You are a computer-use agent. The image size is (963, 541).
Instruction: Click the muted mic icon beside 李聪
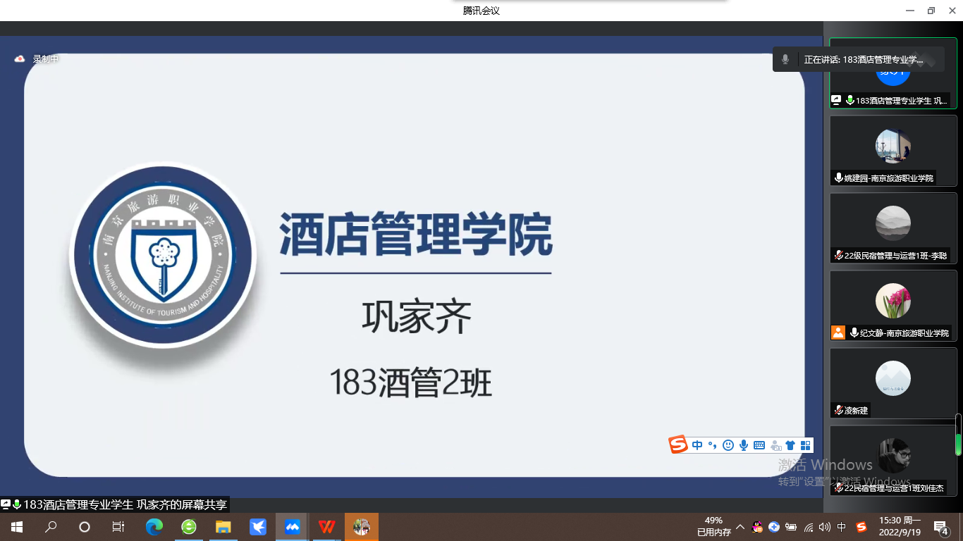(839, 256)
